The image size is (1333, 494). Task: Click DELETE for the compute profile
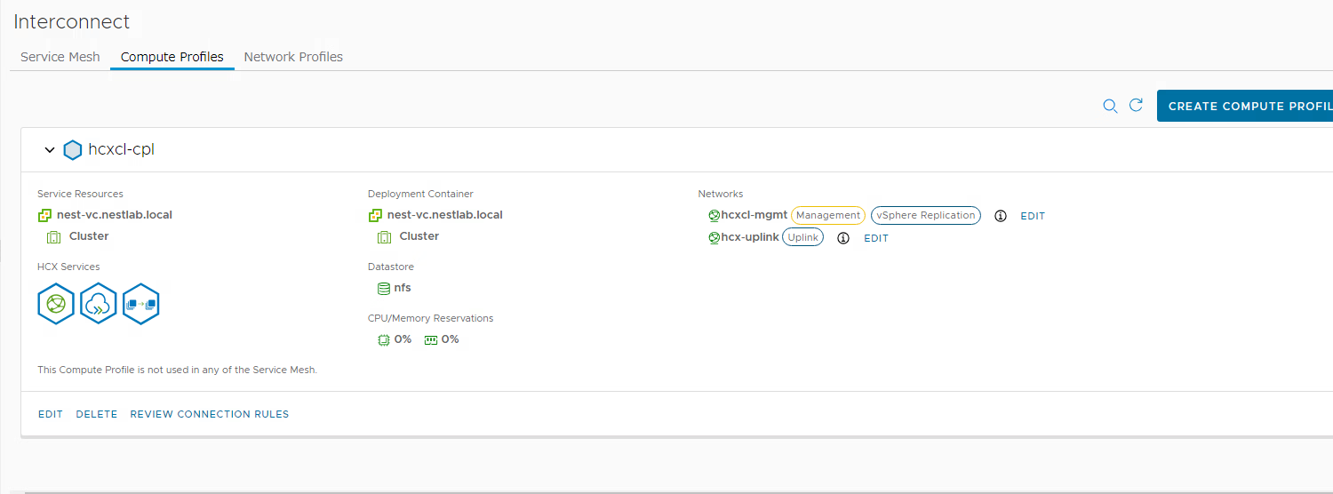[x=97, y=414]
